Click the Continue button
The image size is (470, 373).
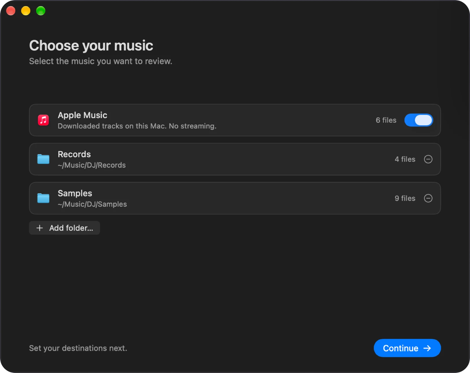407,348
